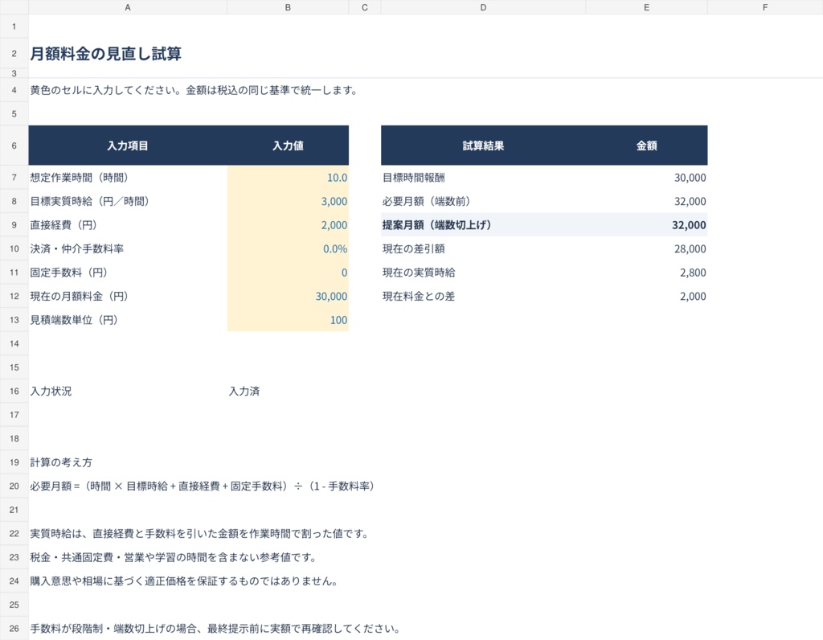This screenshot has width=823, height=640.
Task: Click the 入力値 table header
Action: [x=288, y=146]
